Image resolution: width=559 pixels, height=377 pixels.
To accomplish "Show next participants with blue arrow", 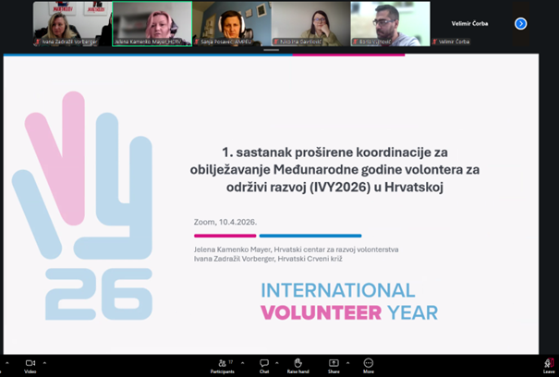I will [x=520, y=23].
